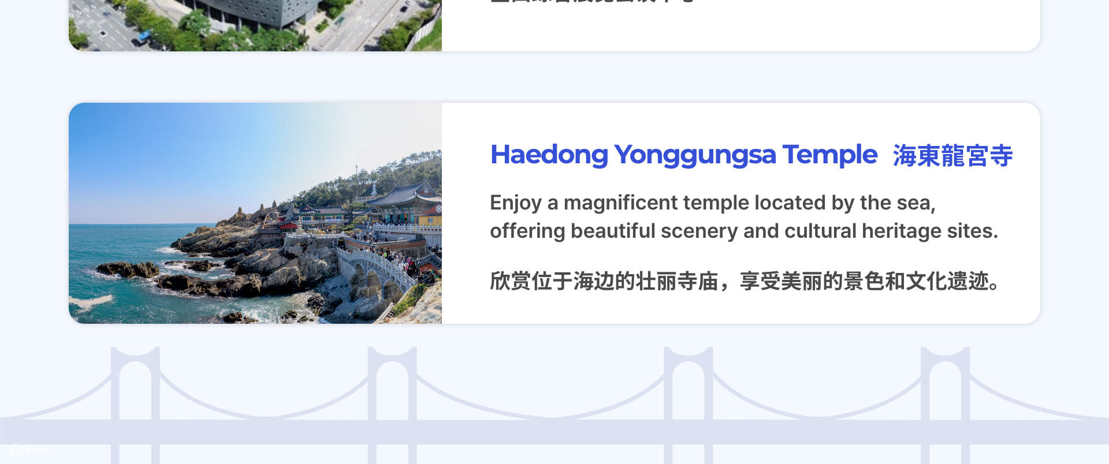The width and height of the screenshot is (1109, 464).
Task: Click the leftmost bridge tower illustration
Action: [135, 405]
